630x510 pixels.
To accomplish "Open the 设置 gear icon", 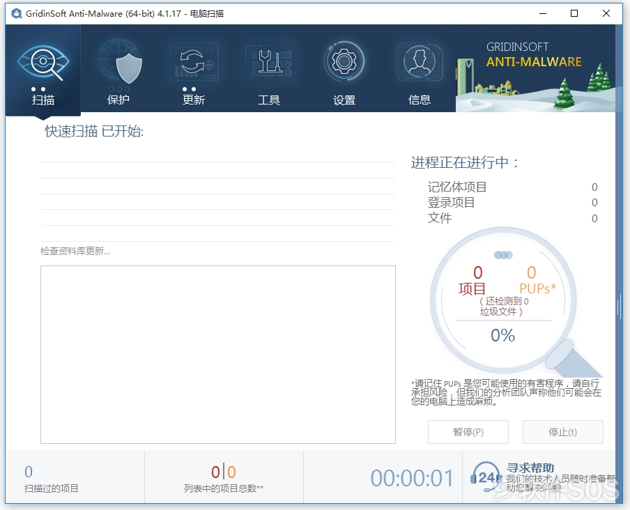I will [344, 61].
